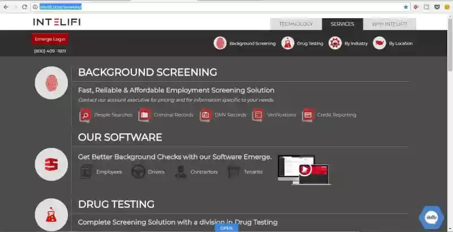Open the Criminal Records link
Viewport: 453px width, 232px height.
click(173, 115)
